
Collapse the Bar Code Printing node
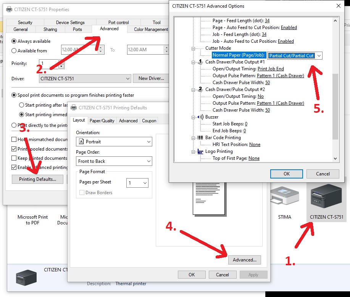point(193,138)
